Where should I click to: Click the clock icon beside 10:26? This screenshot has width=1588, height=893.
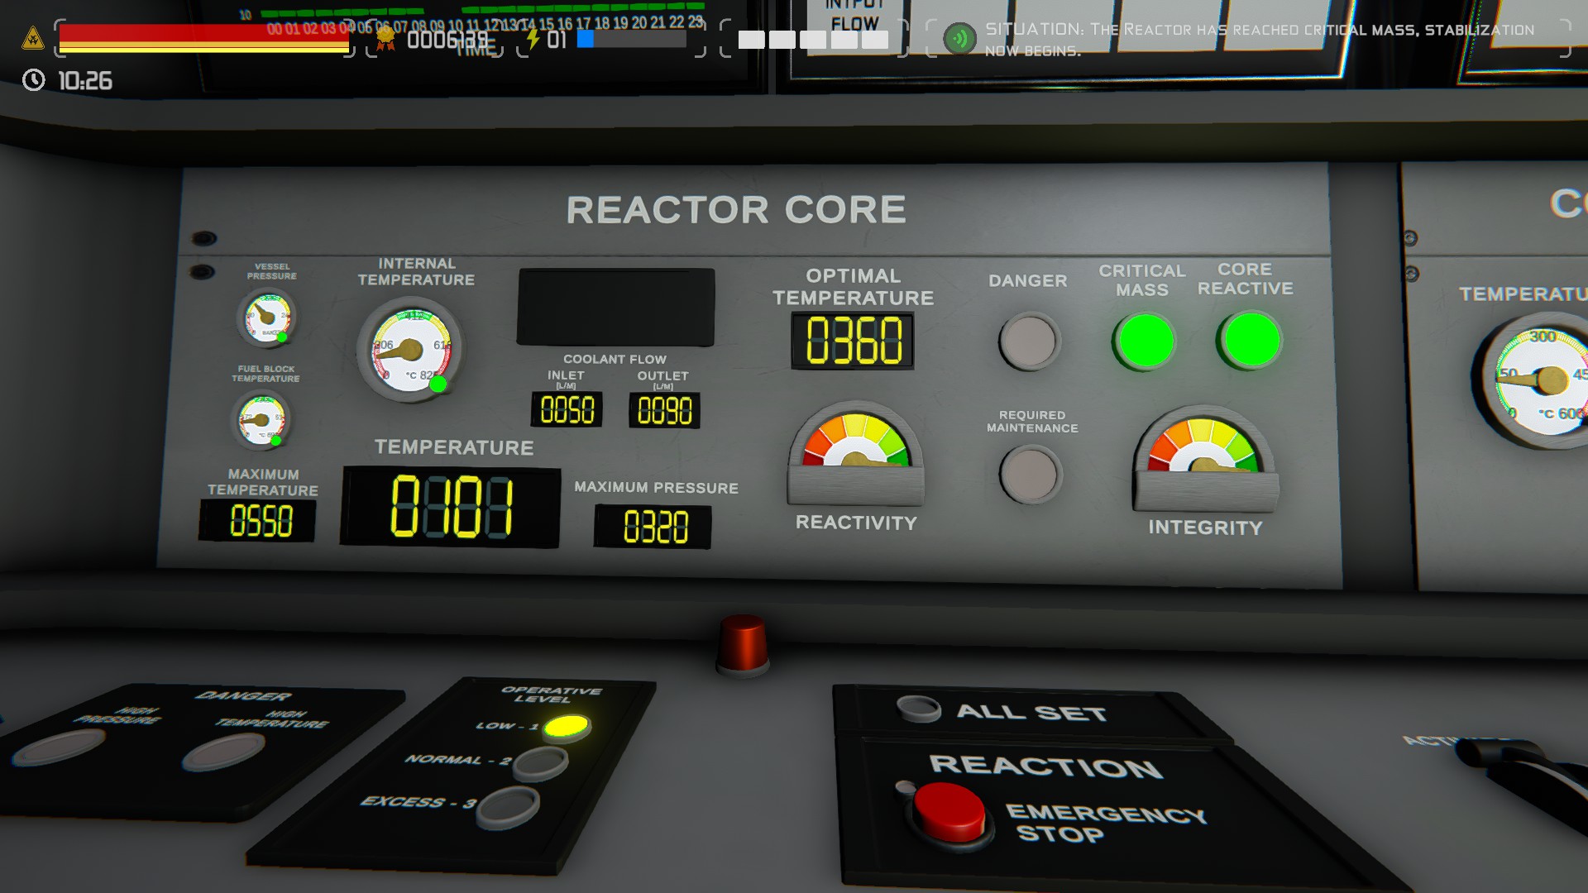click(34, 80)
